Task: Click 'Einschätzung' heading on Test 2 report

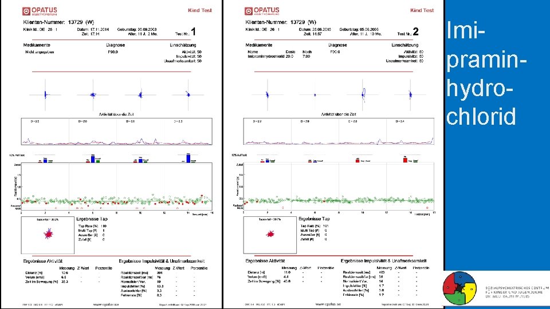Action: 405,45
